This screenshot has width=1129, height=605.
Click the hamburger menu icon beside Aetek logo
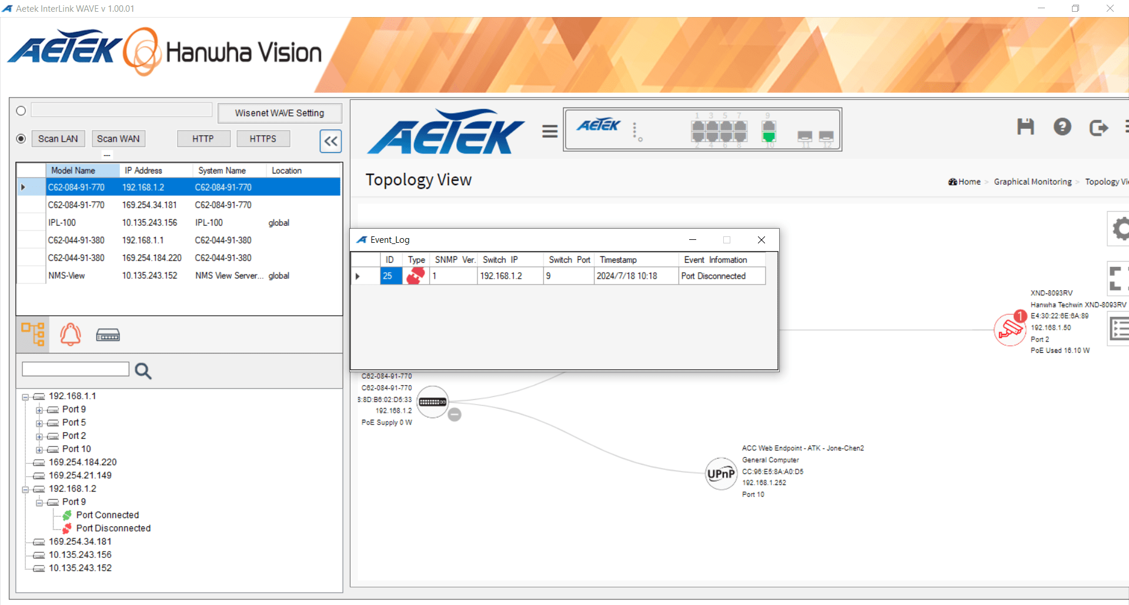(550, 131)
